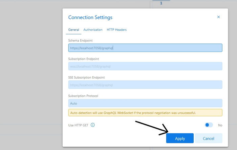Select the HTTP Headers tab
The image size is (237, 150).
(x=116, y=30)
